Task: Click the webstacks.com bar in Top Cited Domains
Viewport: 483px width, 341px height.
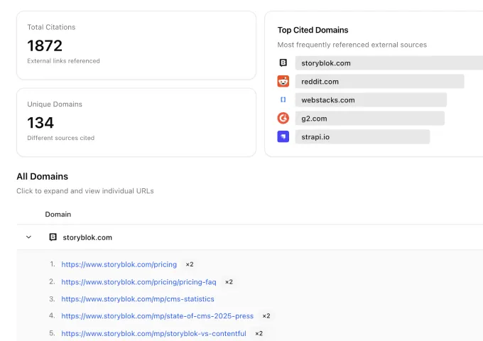Action: (x=371, y=99)
